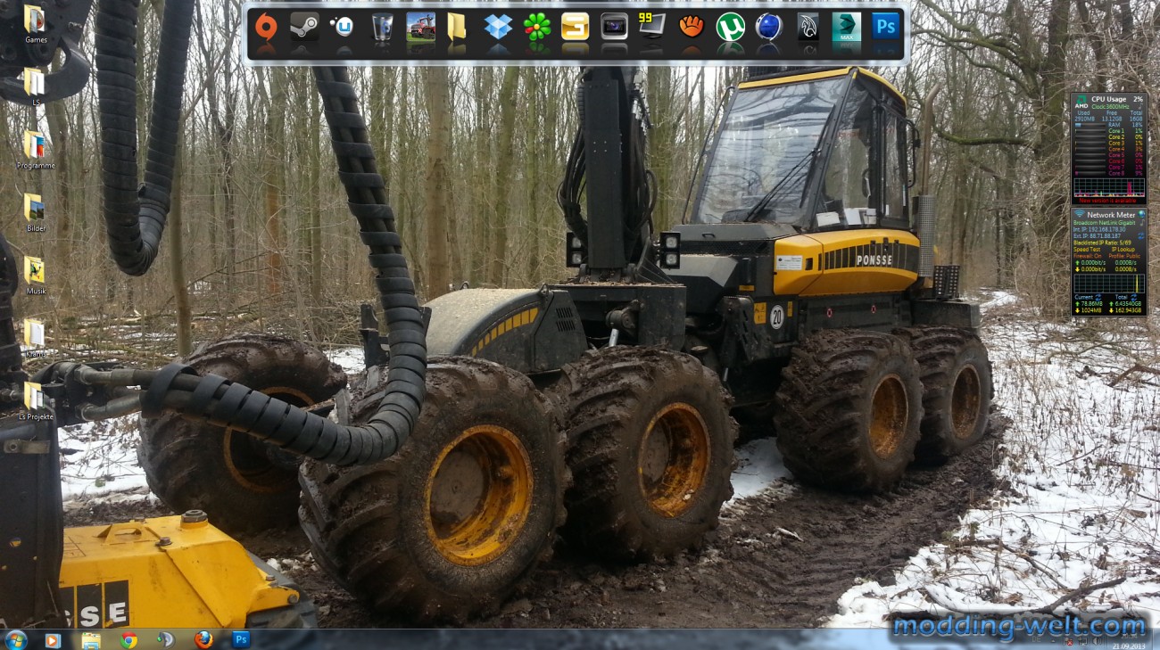Click the Network Meter traffic graph
The width and height of the screenshot is (1160, 650).
(1109, 284)
